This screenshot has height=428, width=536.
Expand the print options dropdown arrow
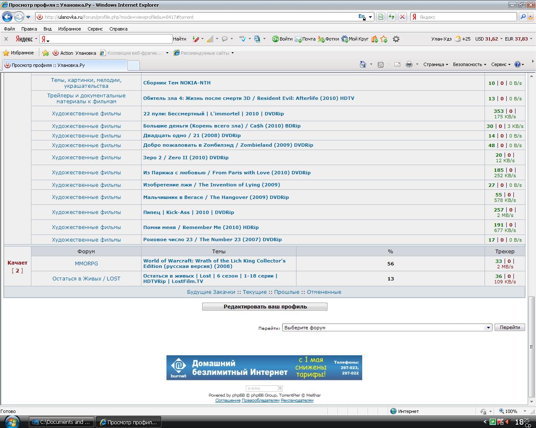pyautogui.click(x=417, y=64)
